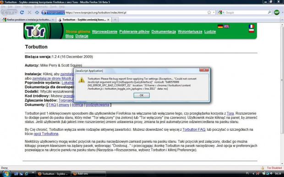
Task: Open the Edit menu
Action: coord(10,7)
